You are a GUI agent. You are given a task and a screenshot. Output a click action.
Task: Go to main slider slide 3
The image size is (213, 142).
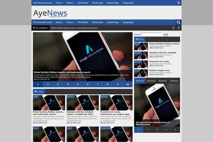(58, 84)
